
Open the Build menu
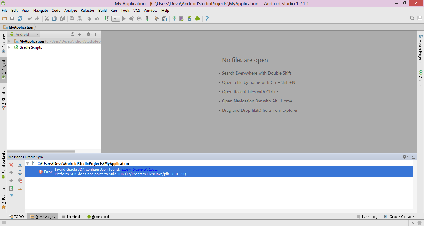click(102, 11)
